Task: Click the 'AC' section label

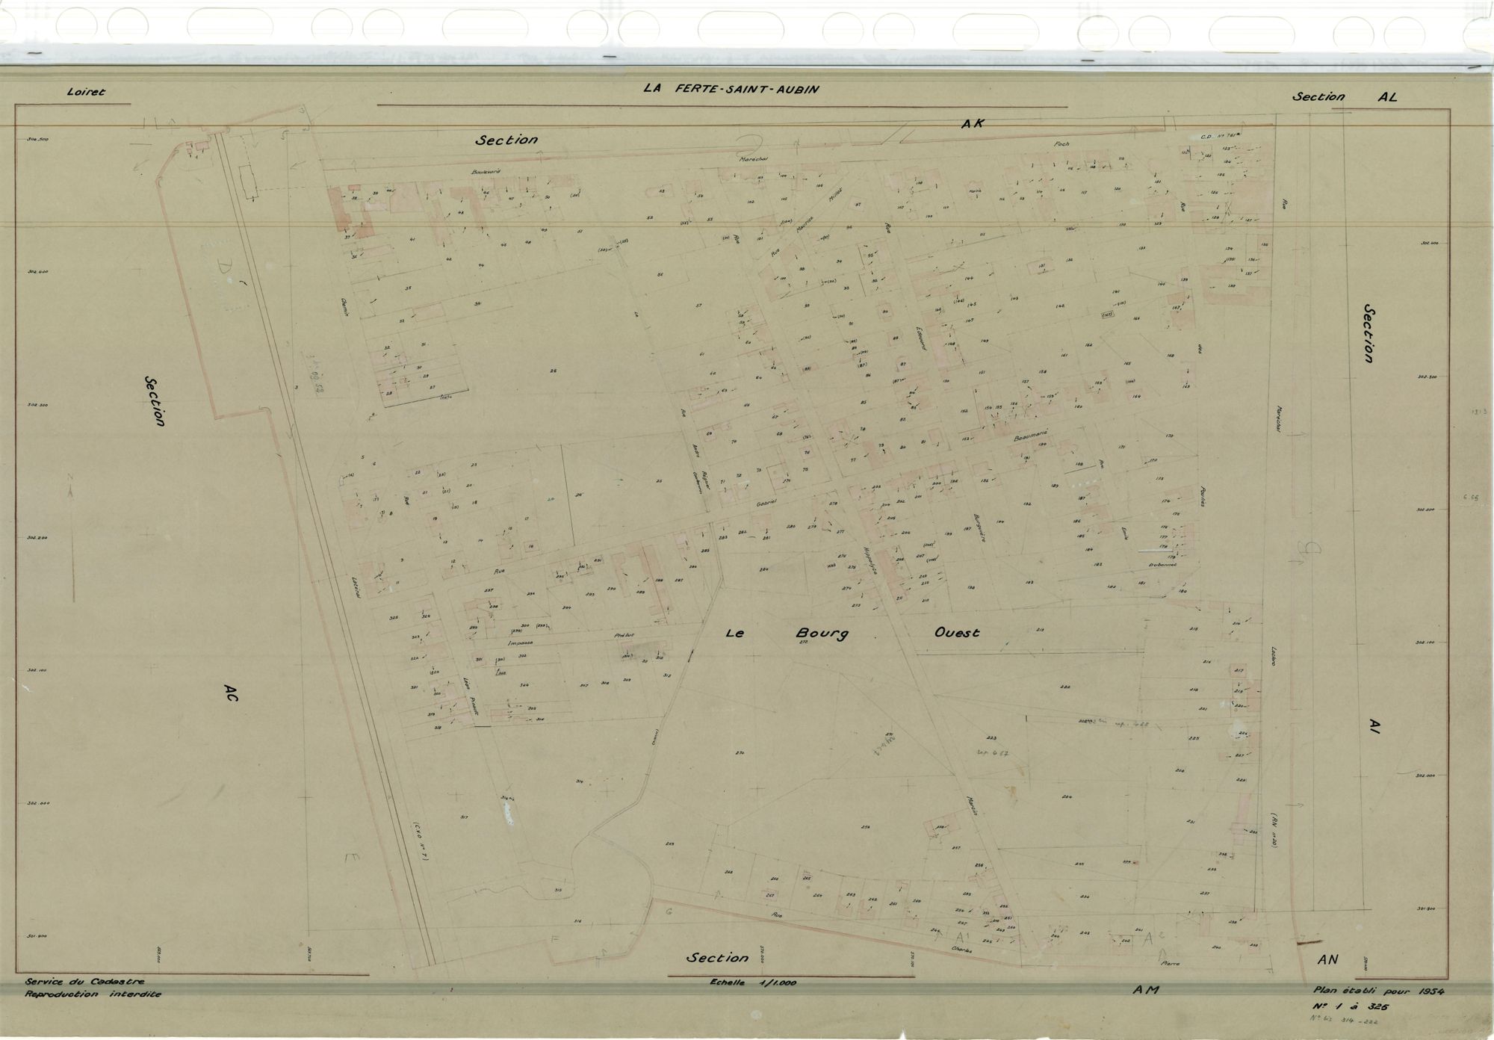Action: [x=230, y=693]
